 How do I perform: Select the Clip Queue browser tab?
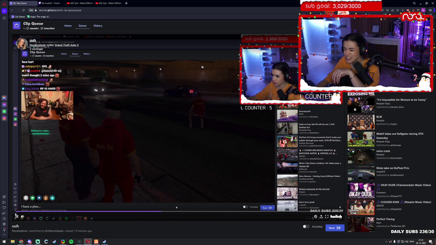point(22,3)
